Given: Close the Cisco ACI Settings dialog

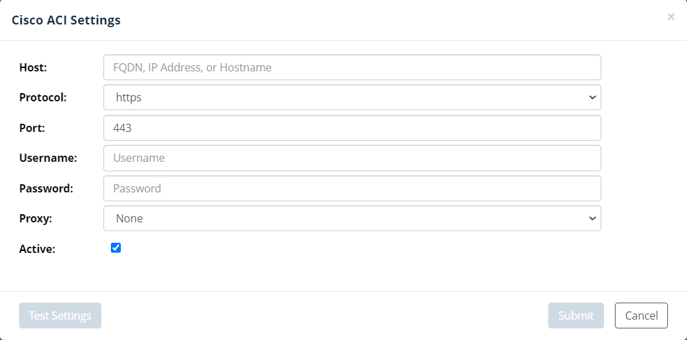Looking at the screenshot, I should click(x=671, y=17).
